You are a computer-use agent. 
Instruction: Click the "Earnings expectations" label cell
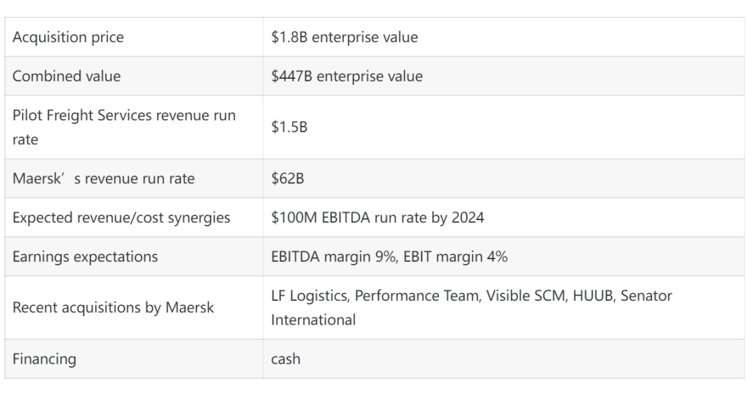click(x=85, y=256)
